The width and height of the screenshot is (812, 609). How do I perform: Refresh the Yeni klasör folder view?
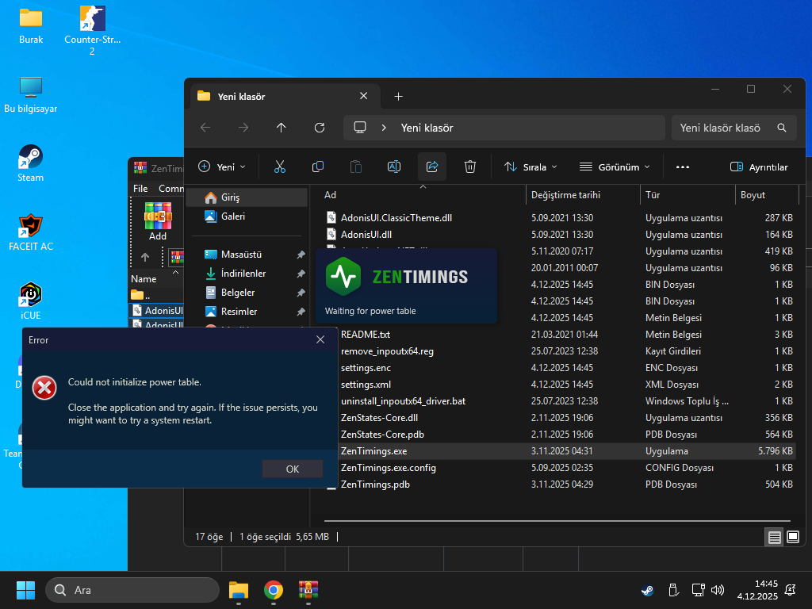click(x=320, y=128)
